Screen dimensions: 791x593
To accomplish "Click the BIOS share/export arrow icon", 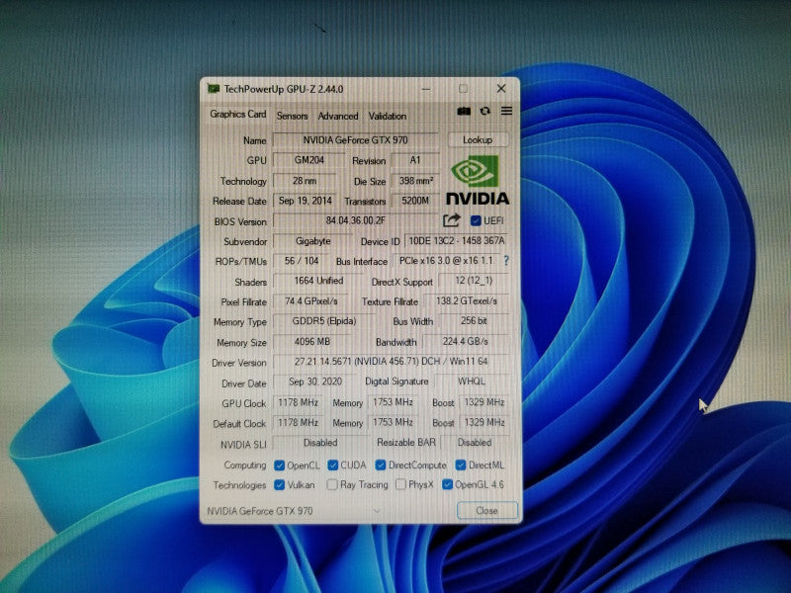I will point(452,219).
